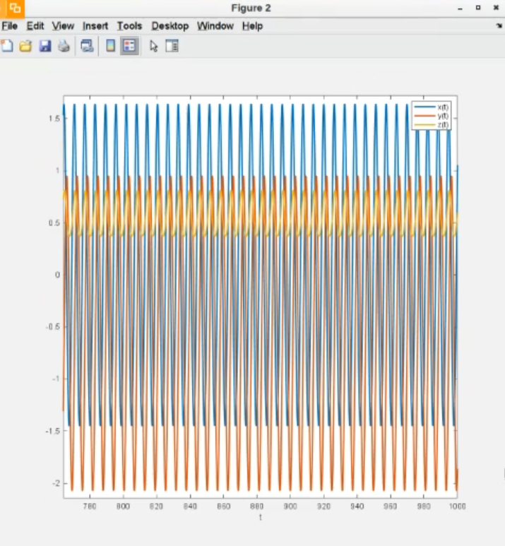Save the figure using the floppy disk icon

click(44, 47)
